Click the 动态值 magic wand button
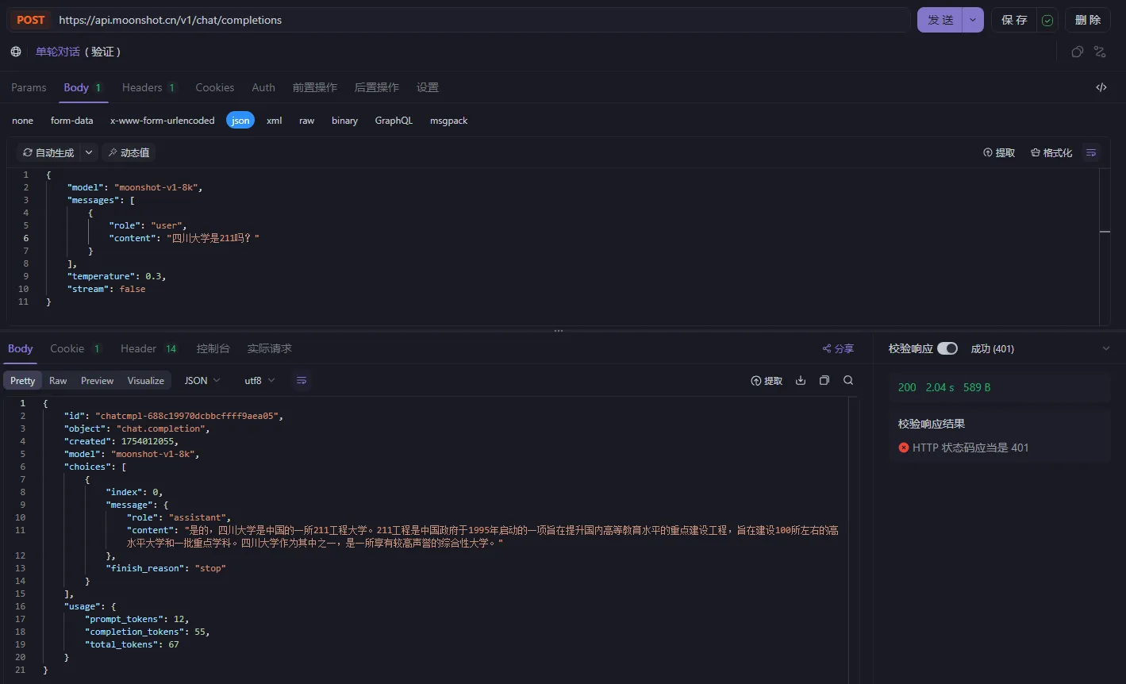 [x=129, y=152]
